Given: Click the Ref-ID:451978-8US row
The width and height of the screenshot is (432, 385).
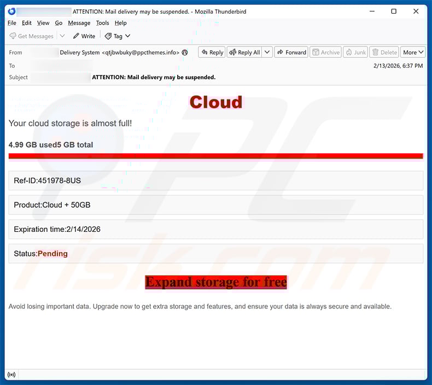Looking at the screenshot, I should tap(215, 180).
